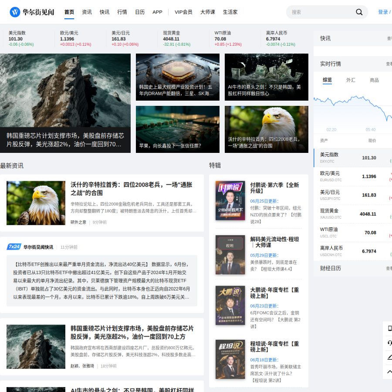Click the headset support icon in floating sidebar
Screen dimensions: 392x392
point(389,343)
